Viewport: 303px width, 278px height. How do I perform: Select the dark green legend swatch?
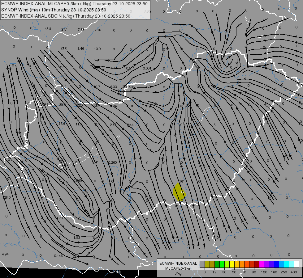(x=217, y=264)
